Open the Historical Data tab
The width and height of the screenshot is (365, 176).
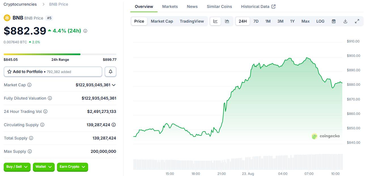pos(258,7)
